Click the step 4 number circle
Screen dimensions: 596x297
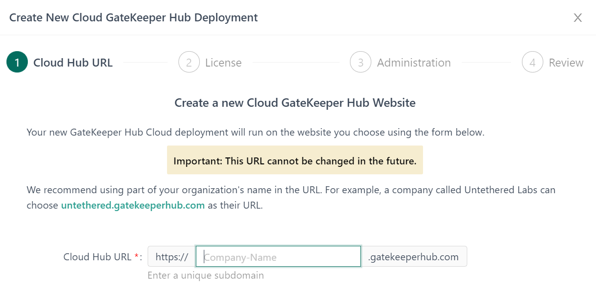(532, 63)
